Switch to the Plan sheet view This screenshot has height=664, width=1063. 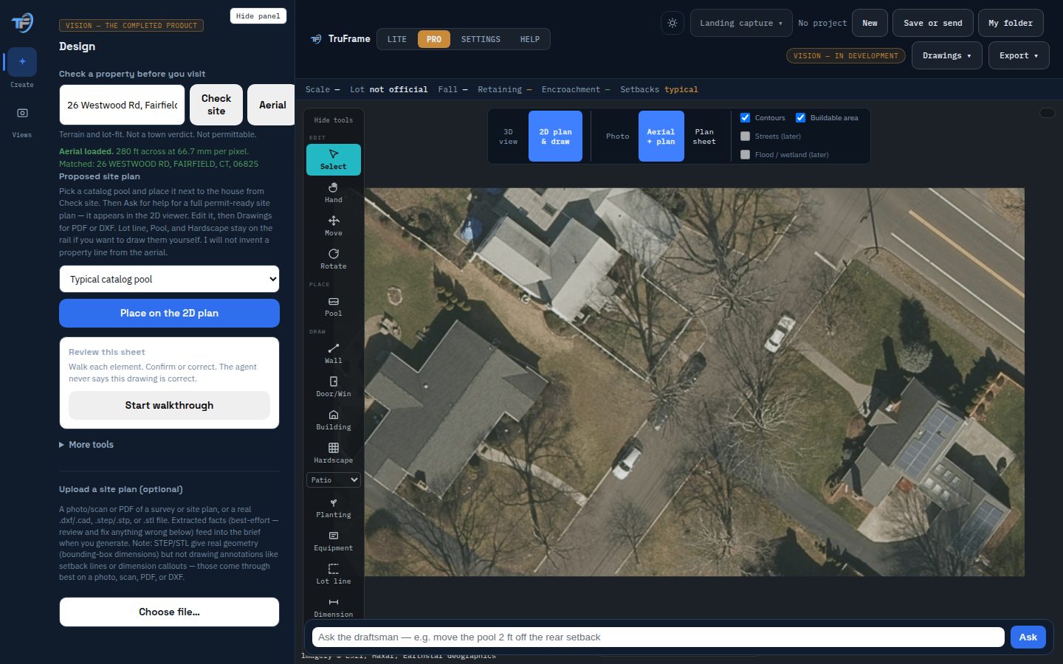(x=704, y=136)
